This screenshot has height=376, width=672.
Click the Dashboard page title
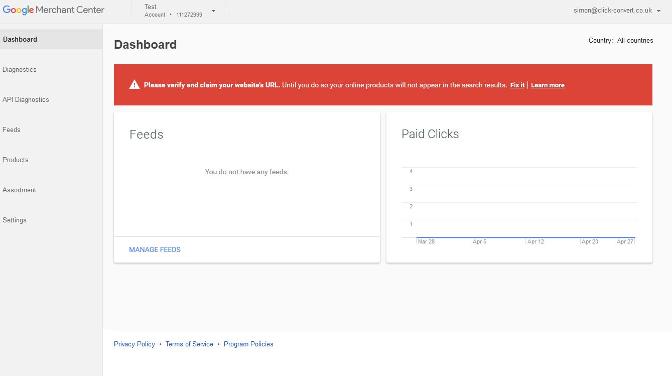click(x=145, y=45)
